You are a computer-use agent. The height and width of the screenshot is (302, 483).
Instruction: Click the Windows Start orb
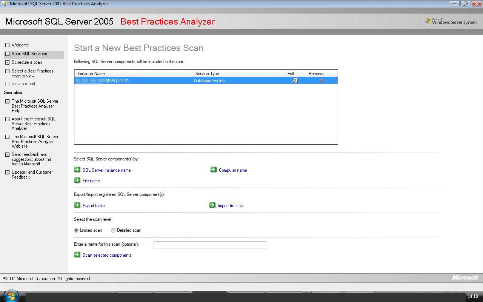tap(11, 296)
